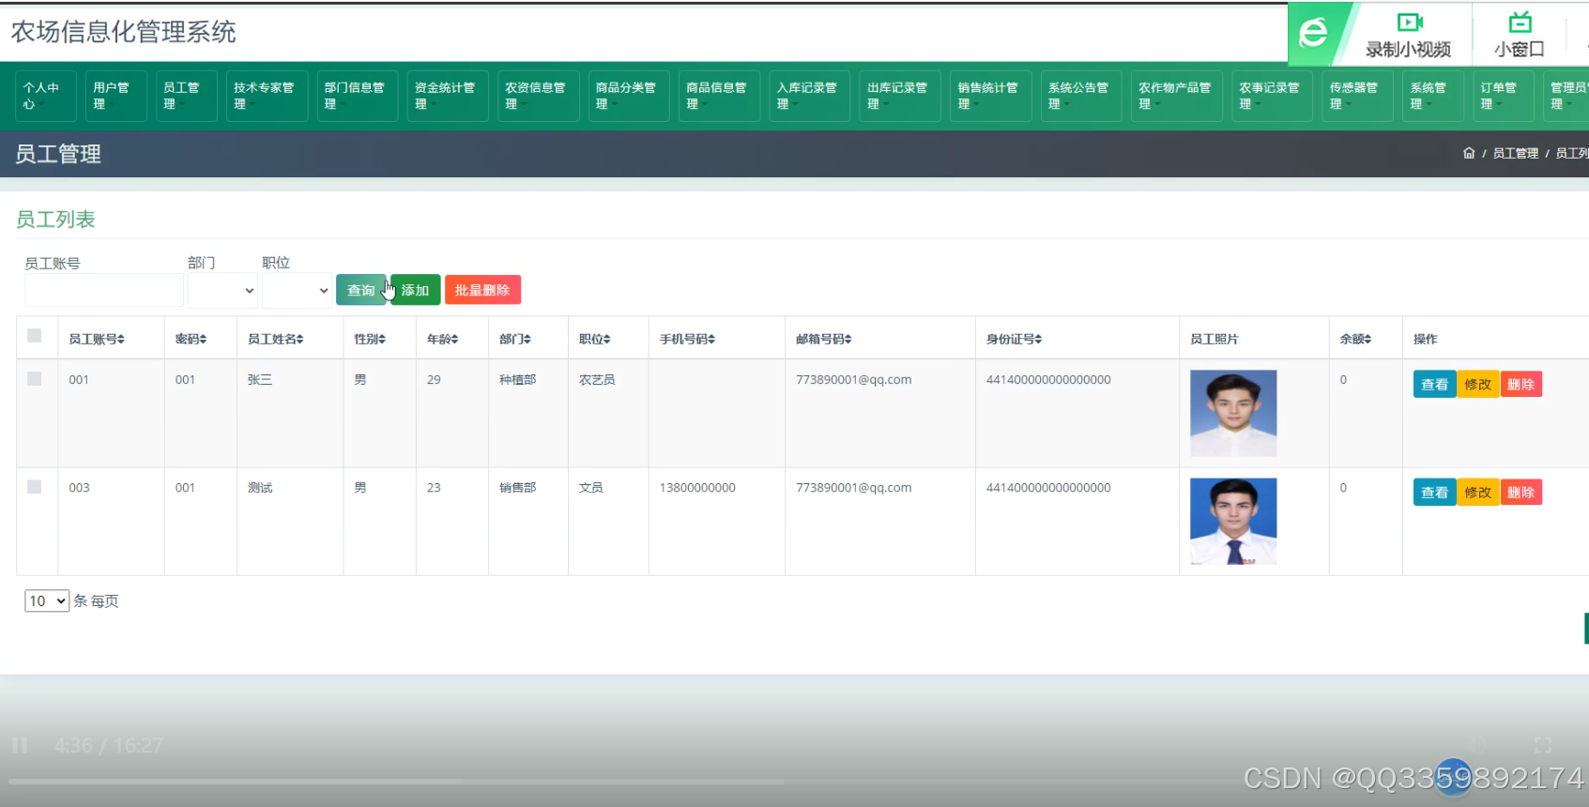Sort by 手机号码 column header
The width and height of the screenshot is (1589, 807).
[687, 339]
